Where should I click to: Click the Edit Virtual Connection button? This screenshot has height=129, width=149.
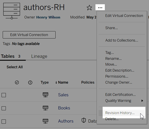tap(29, 35)
